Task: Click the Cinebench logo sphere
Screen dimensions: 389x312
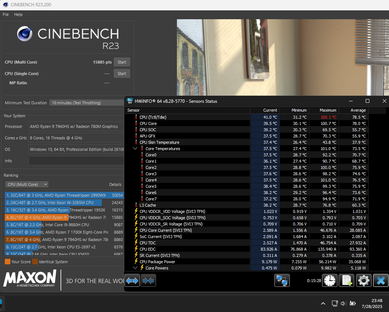Action: [x=24, y=34]
